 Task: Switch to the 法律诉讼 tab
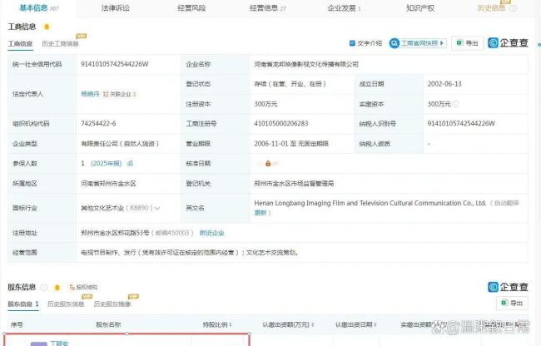tap(116, 8)
